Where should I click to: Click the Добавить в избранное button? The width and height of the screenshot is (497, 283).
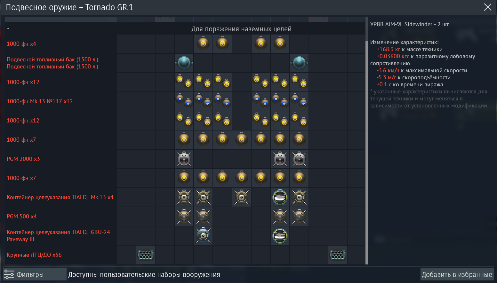click(x=457, y=274)
